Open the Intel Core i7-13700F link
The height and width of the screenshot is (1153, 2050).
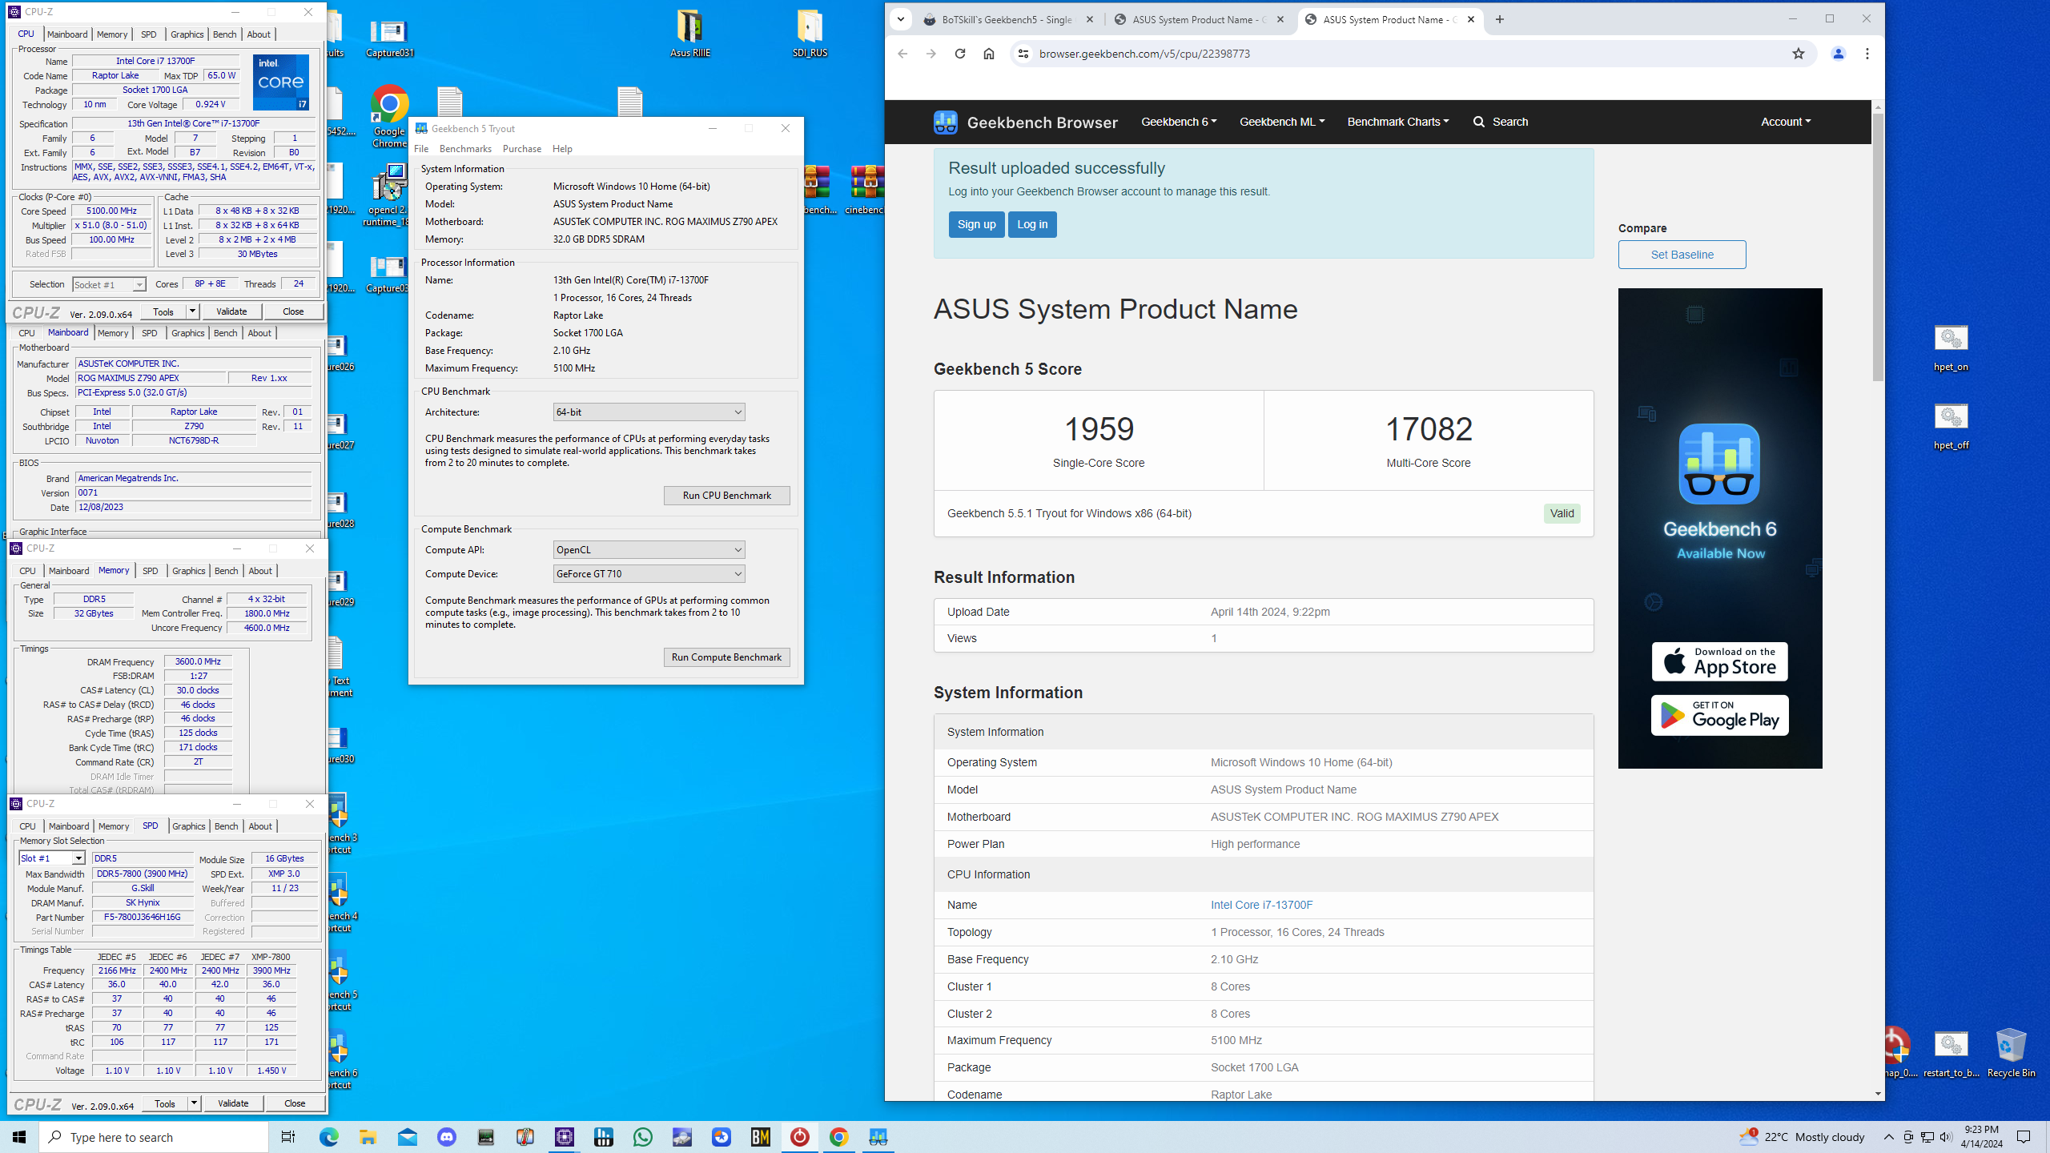click(x=1261, y=905)
